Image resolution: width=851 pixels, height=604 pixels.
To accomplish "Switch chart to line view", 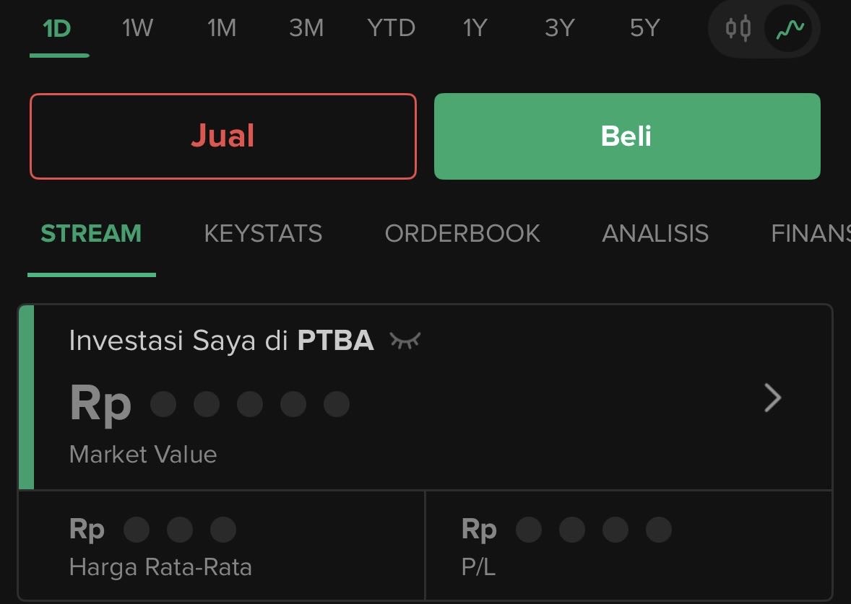I will (789, 29).
